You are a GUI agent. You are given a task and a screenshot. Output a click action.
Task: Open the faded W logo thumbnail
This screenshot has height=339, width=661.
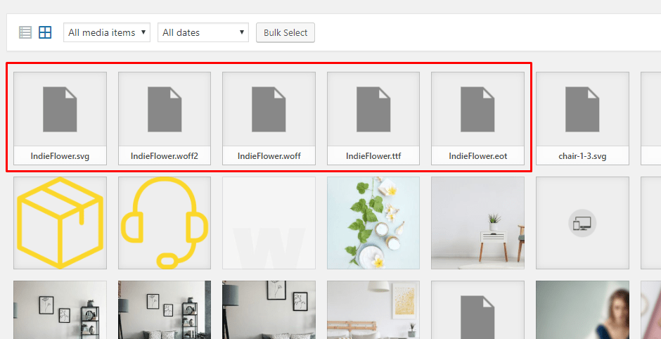pos(269,223)
